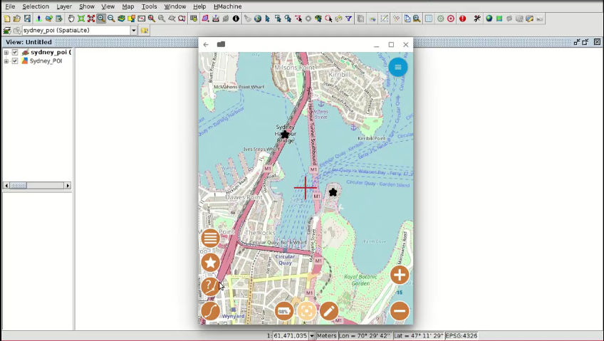
Task: Select the pan hand tool in toolbar
Action: point(71,19)
